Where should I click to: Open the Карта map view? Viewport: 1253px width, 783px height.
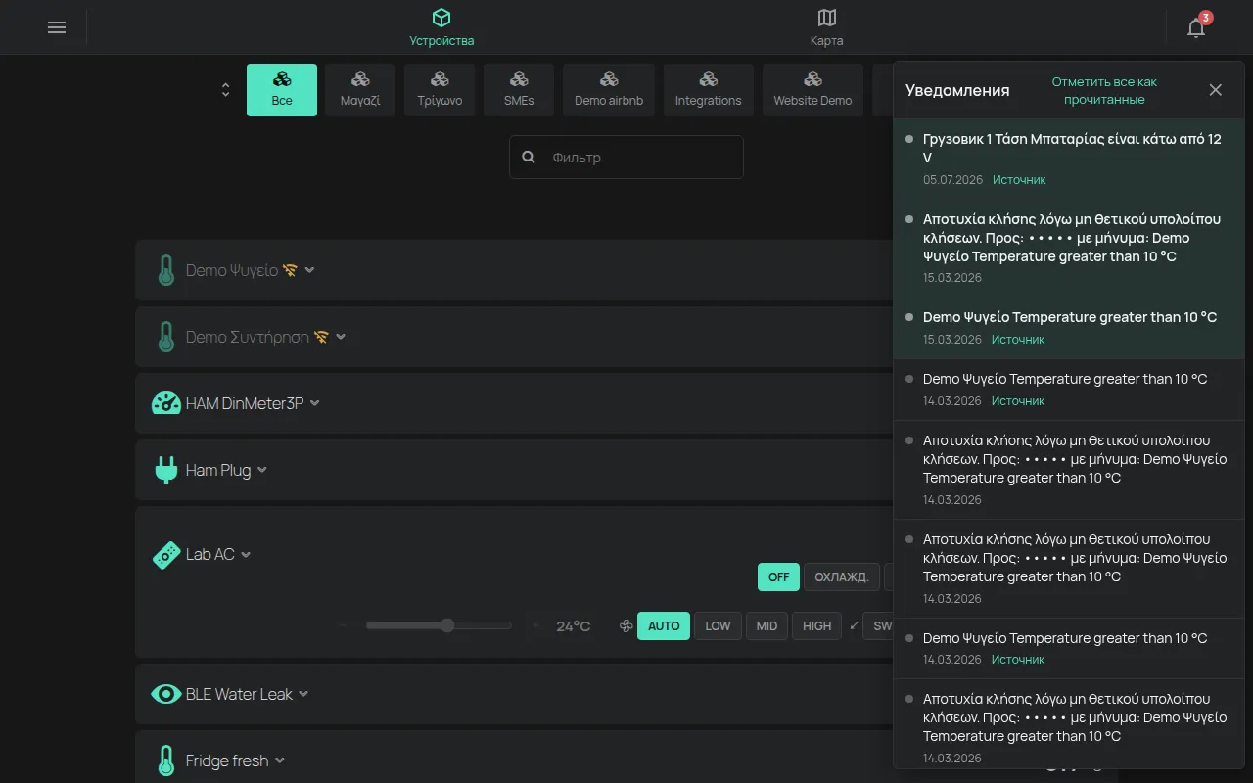(826, 27)
